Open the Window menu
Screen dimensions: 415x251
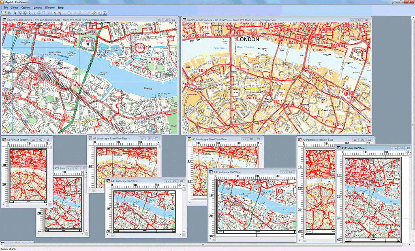50,8
